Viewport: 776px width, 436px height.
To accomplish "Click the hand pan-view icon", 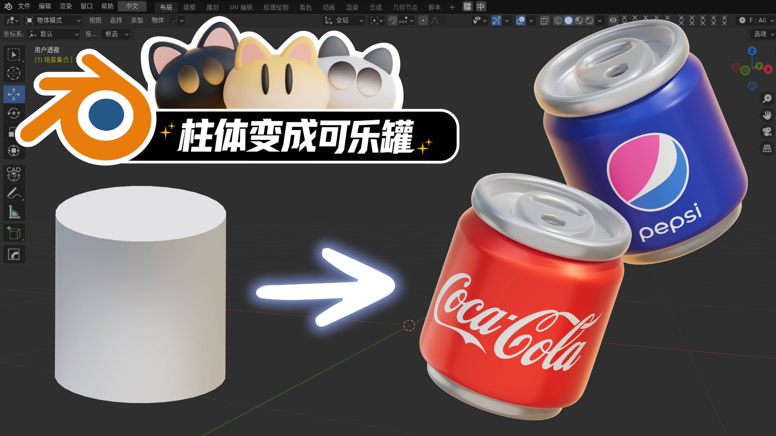I will point(767,115).
